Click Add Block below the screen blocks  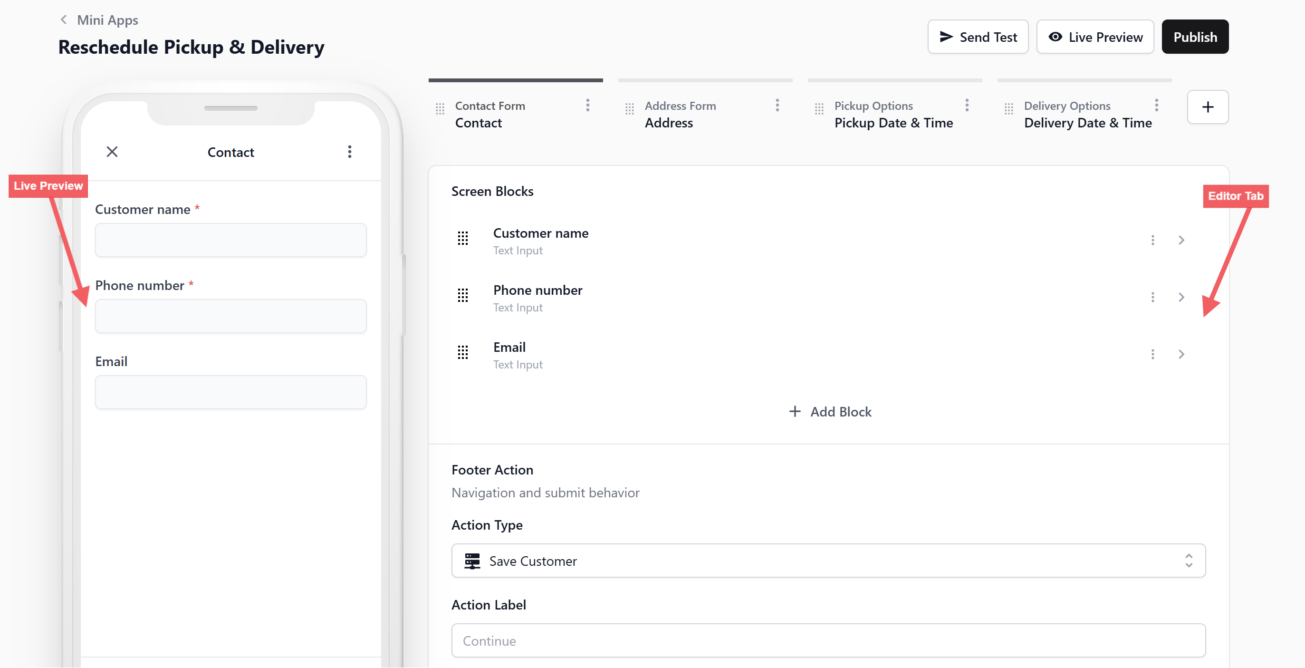tap(830, 412)
